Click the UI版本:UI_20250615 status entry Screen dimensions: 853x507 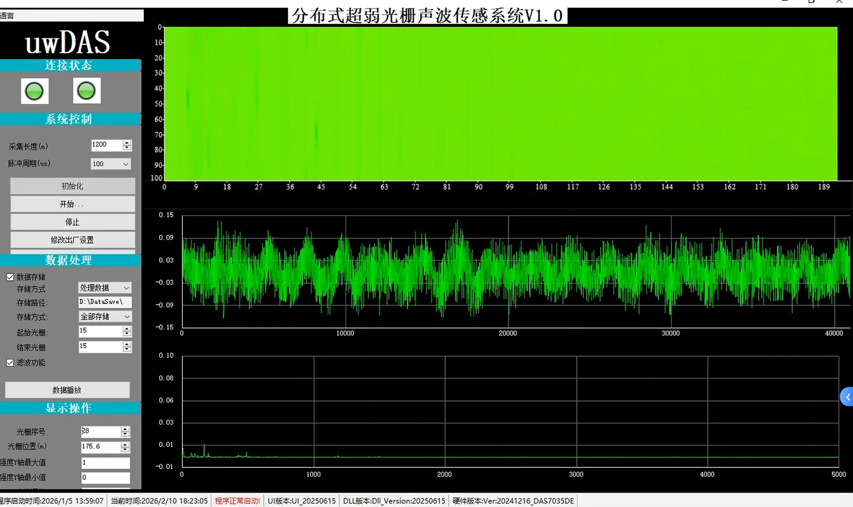point(302,501)
